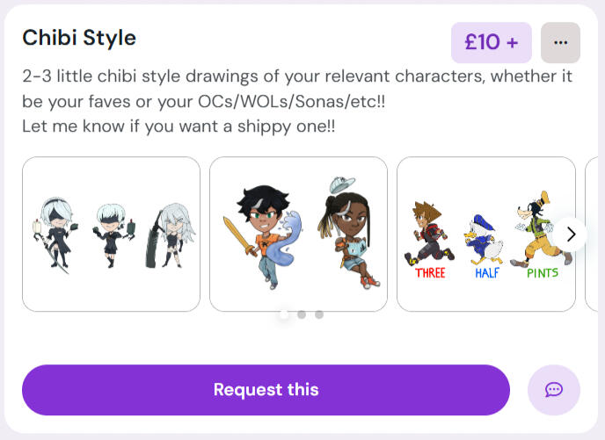Image resolution: width=605 pixels, height=440 pixels.
Task: Click the shippy one description line
Action: point(179,126)
